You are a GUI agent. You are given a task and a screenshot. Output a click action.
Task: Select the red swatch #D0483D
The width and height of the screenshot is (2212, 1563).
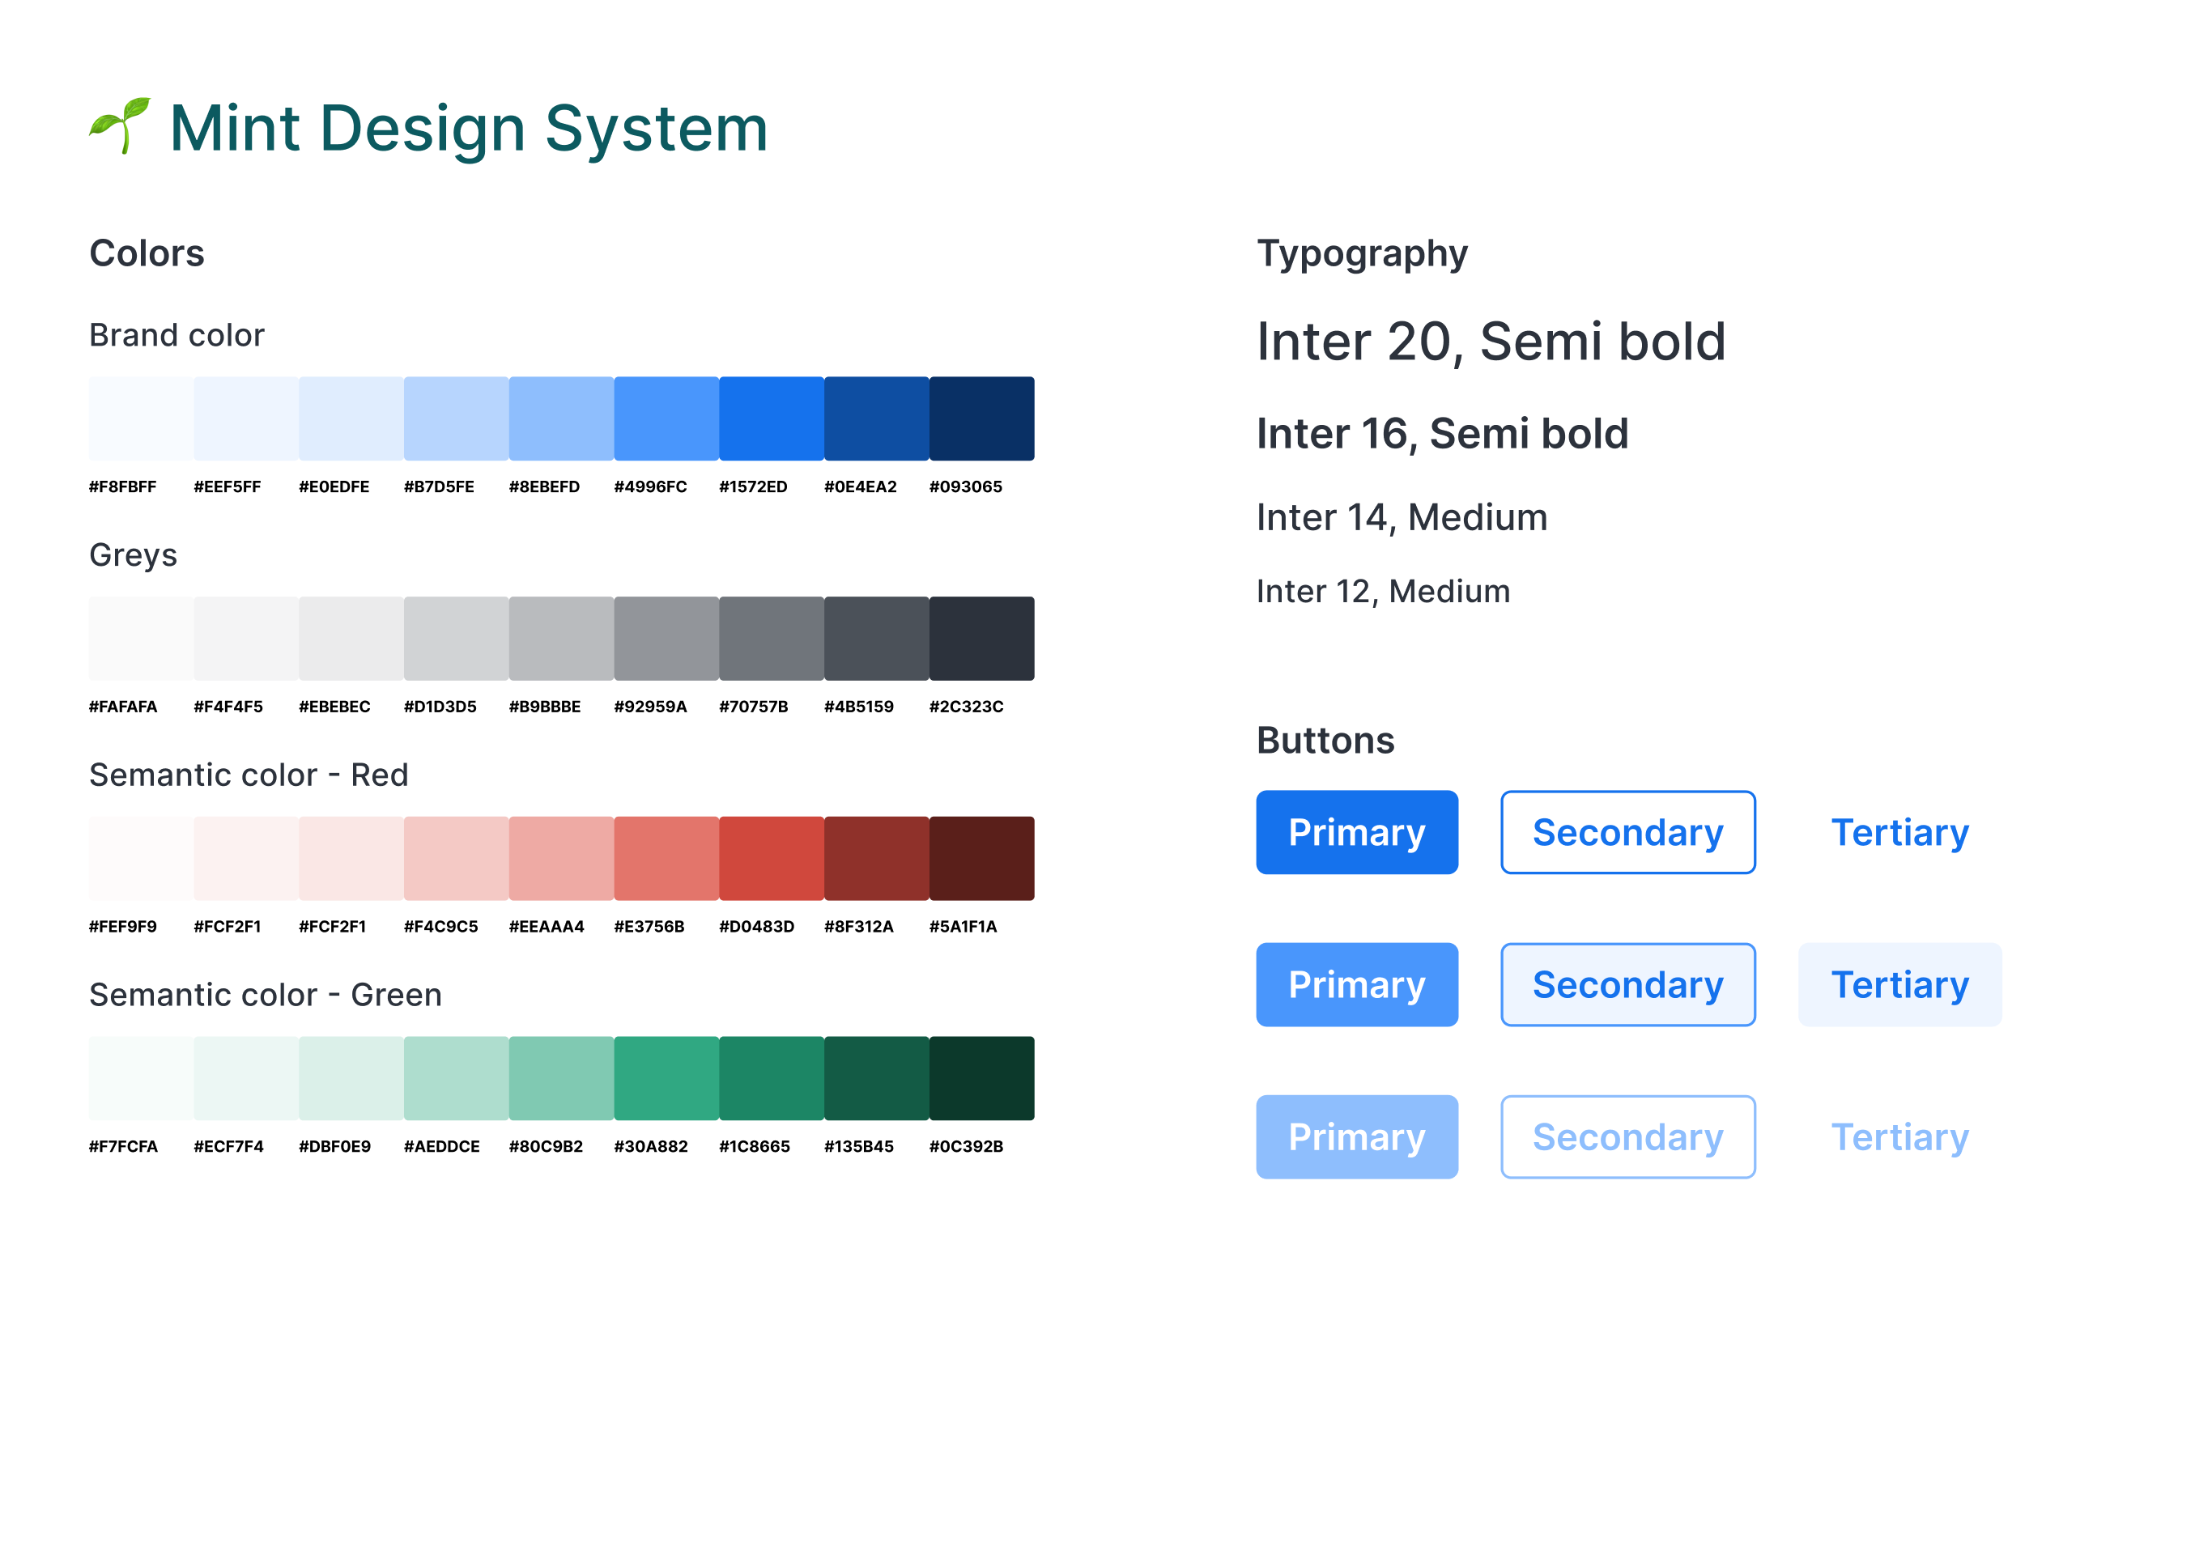(772, 858)
